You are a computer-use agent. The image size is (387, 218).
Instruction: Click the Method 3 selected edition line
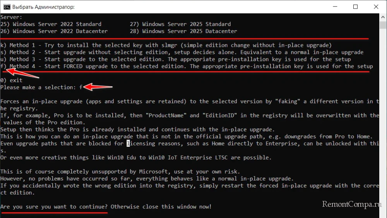[176, 59]
